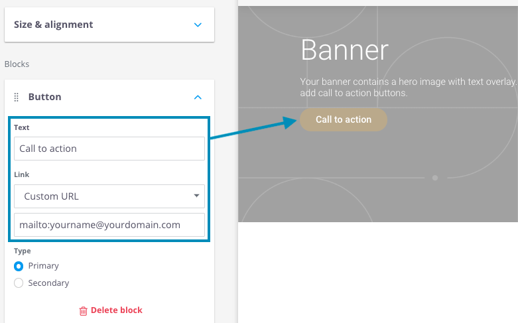Click the banner description text overlay
Screen dimensions: 518x323
(409, 87)
